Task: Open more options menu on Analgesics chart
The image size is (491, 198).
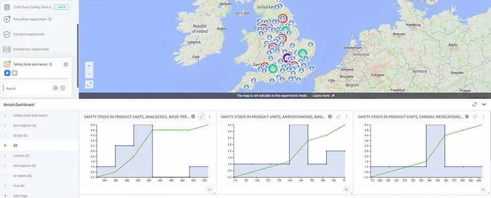Action: [x=210, y=116]
